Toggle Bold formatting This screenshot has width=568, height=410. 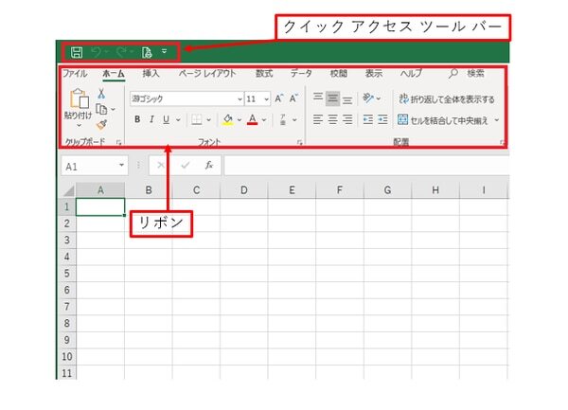137,119
